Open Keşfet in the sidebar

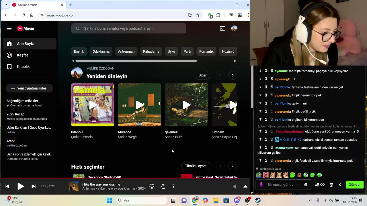tap(30, 55)
